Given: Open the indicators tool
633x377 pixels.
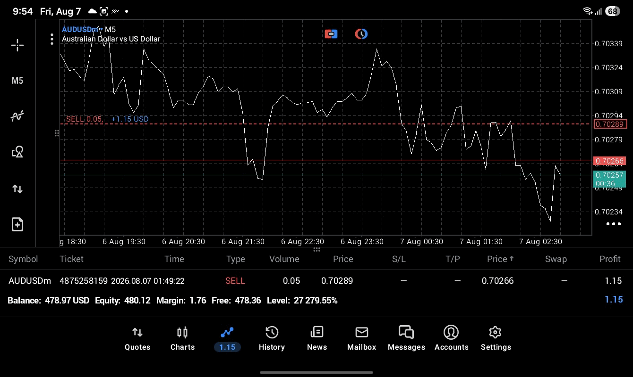Looking at the screenshot, I should pos(17,116).
